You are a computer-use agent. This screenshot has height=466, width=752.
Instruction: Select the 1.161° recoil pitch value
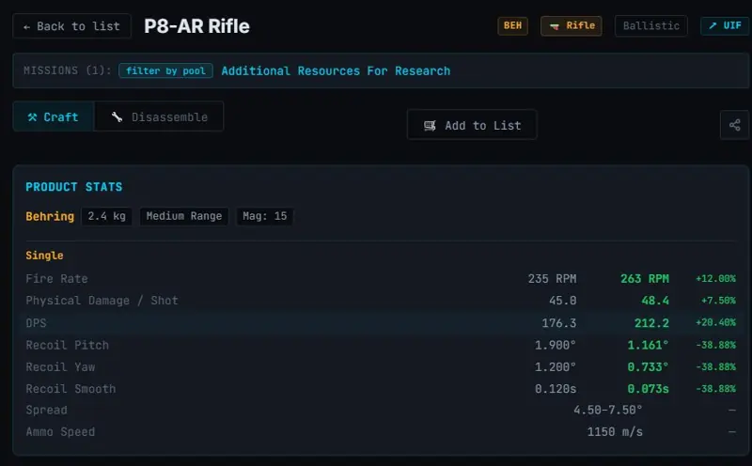pyautogui.click(x=648, y=345)
